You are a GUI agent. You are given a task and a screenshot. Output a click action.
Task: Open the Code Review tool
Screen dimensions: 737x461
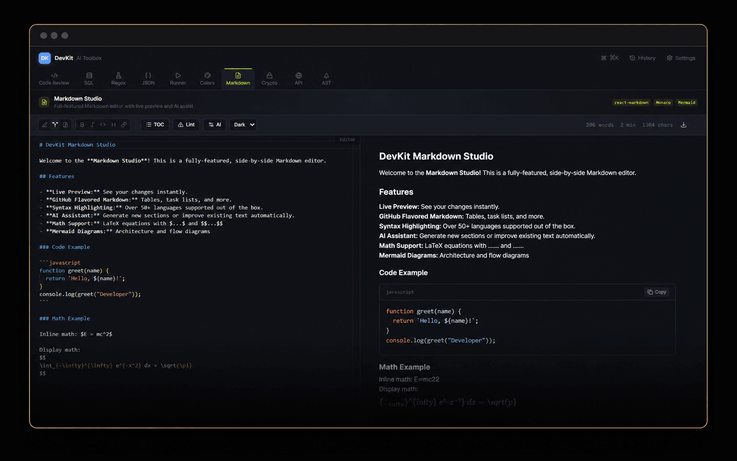tap(54, 79)
